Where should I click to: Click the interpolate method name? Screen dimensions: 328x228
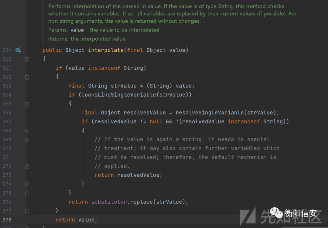tap(106, 50)
